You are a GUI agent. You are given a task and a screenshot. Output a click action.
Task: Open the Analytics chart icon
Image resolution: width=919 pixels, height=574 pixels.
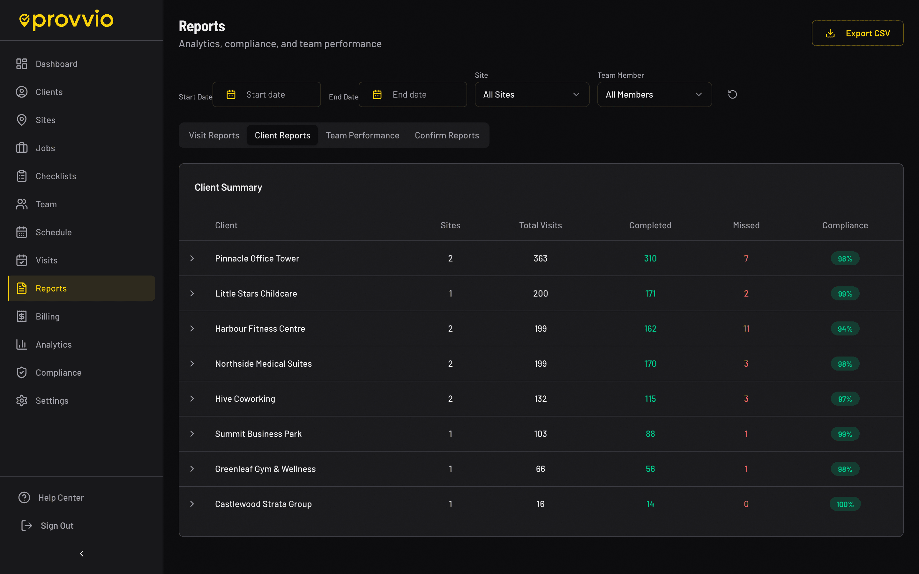22,344
